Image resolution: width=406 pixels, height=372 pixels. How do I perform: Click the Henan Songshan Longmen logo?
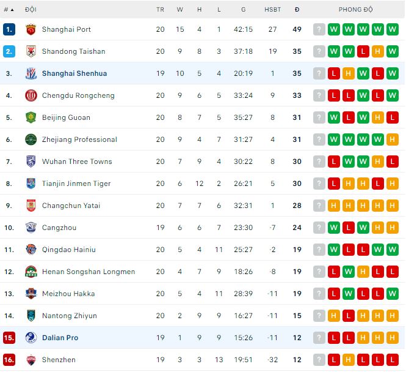(x=31, y=272)
